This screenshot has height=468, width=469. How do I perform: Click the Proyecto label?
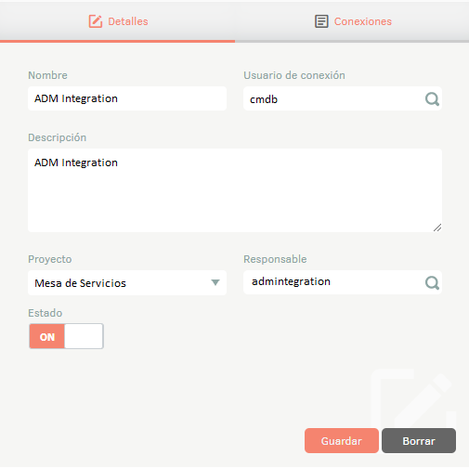pyautogui.click(x=50, y=259)
